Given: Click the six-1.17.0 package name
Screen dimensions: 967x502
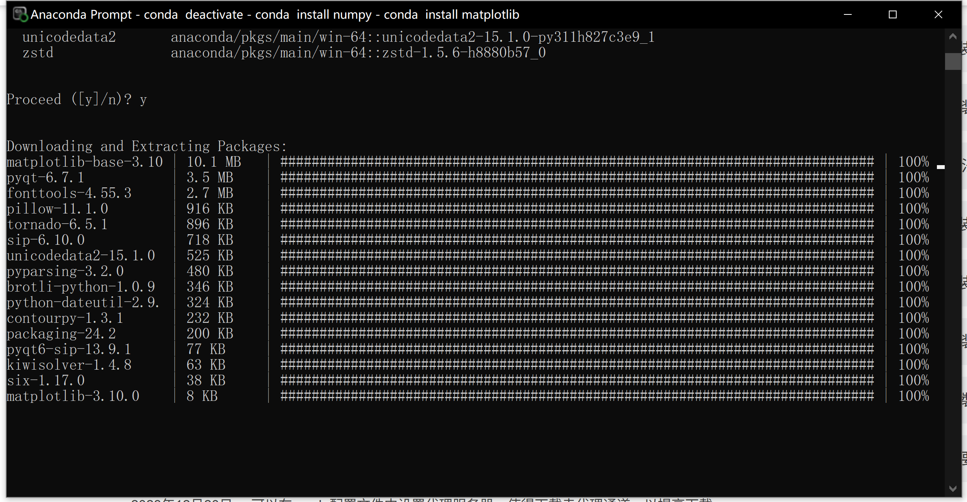Looking at the screenshot, I should tap(45, 381).
